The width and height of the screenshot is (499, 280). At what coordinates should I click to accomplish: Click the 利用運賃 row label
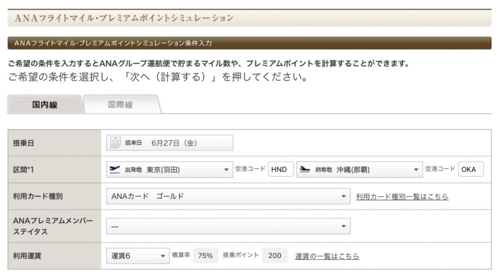click(27, 256)
